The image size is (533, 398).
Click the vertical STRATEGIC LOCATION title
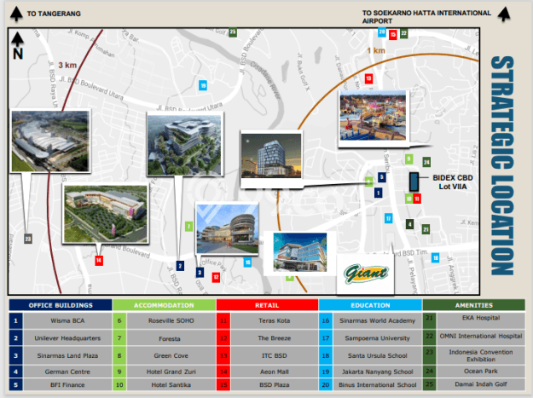(x=502, y=165)
